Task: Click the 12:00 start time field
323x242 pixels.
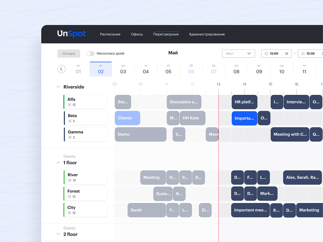Action: (x=277, y=54)
